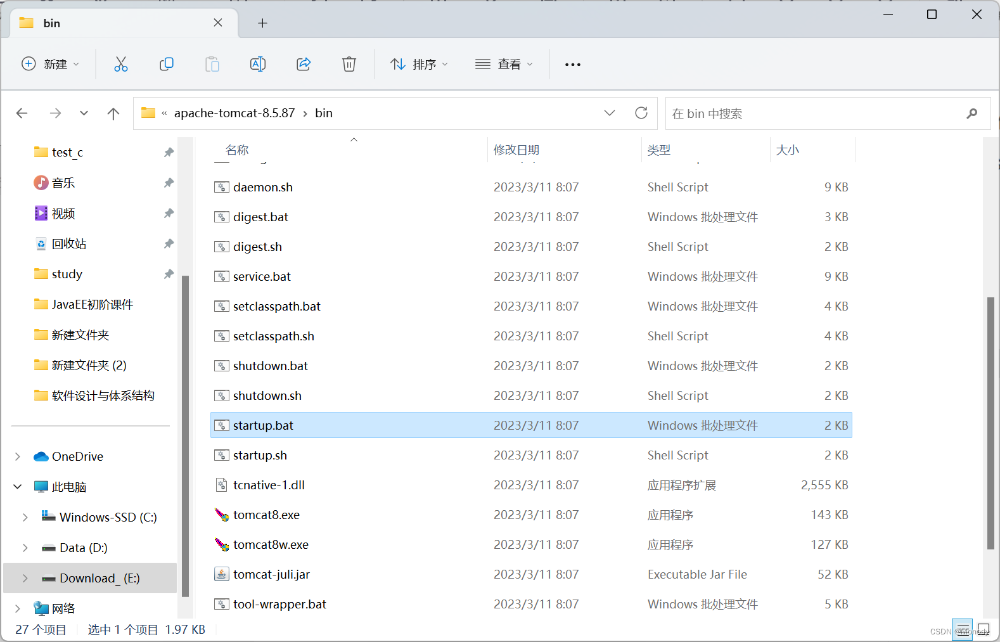
Task: Click the startup.bat file icon
Action: (222, 425)
